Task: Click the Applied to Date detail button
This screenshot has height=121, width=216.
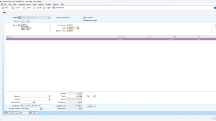Action: point(81,106)
